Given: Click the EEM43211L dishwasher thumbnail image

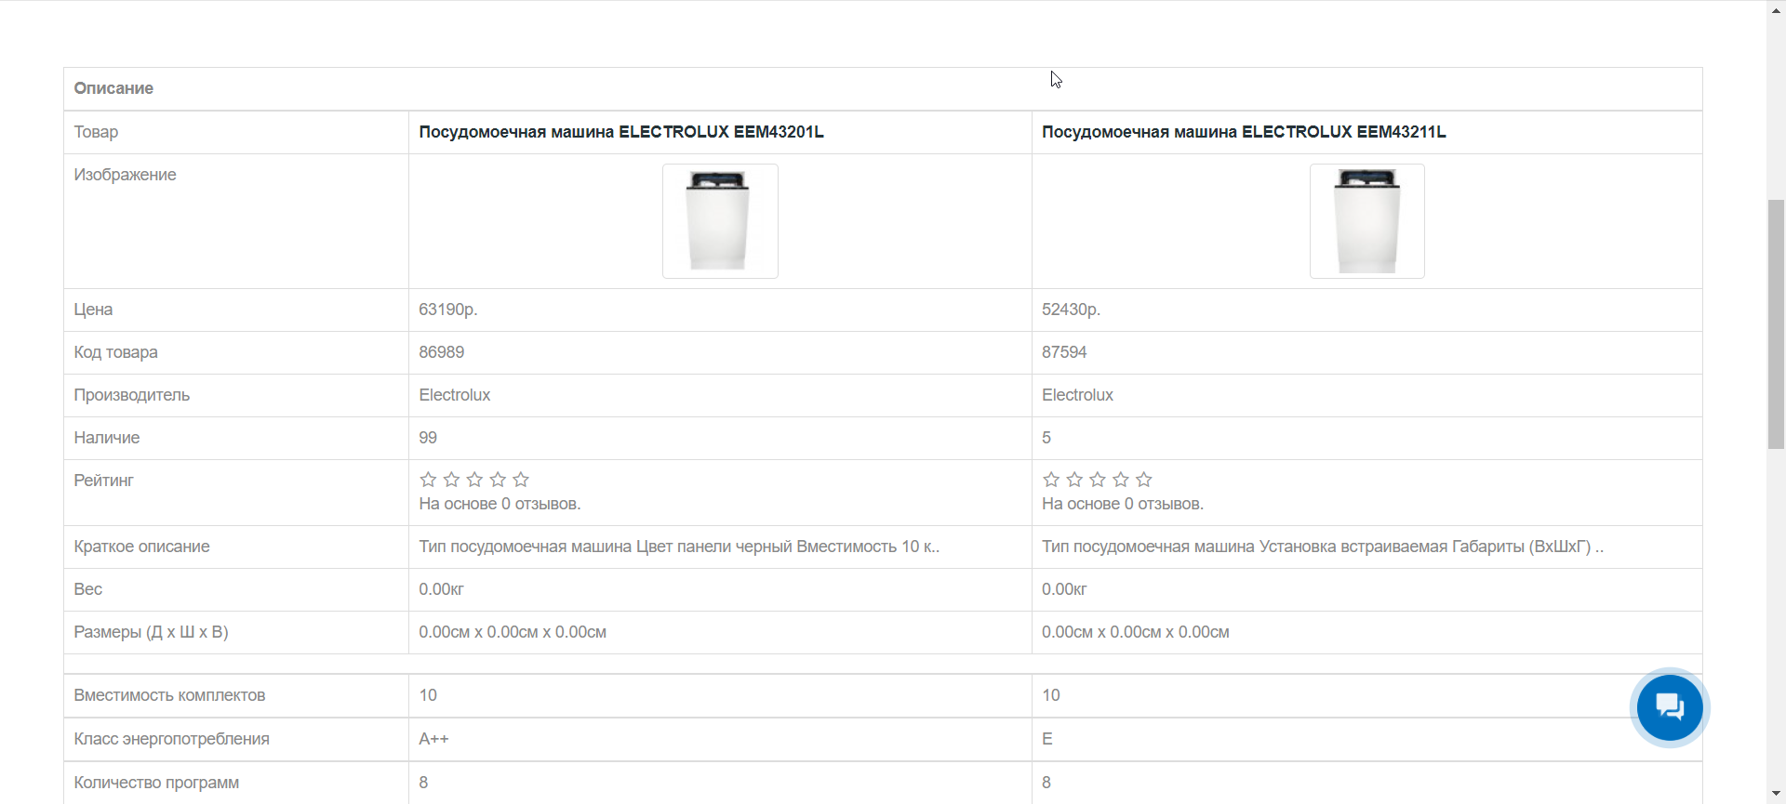Looking at the screenshot, I should (1366, 221).
